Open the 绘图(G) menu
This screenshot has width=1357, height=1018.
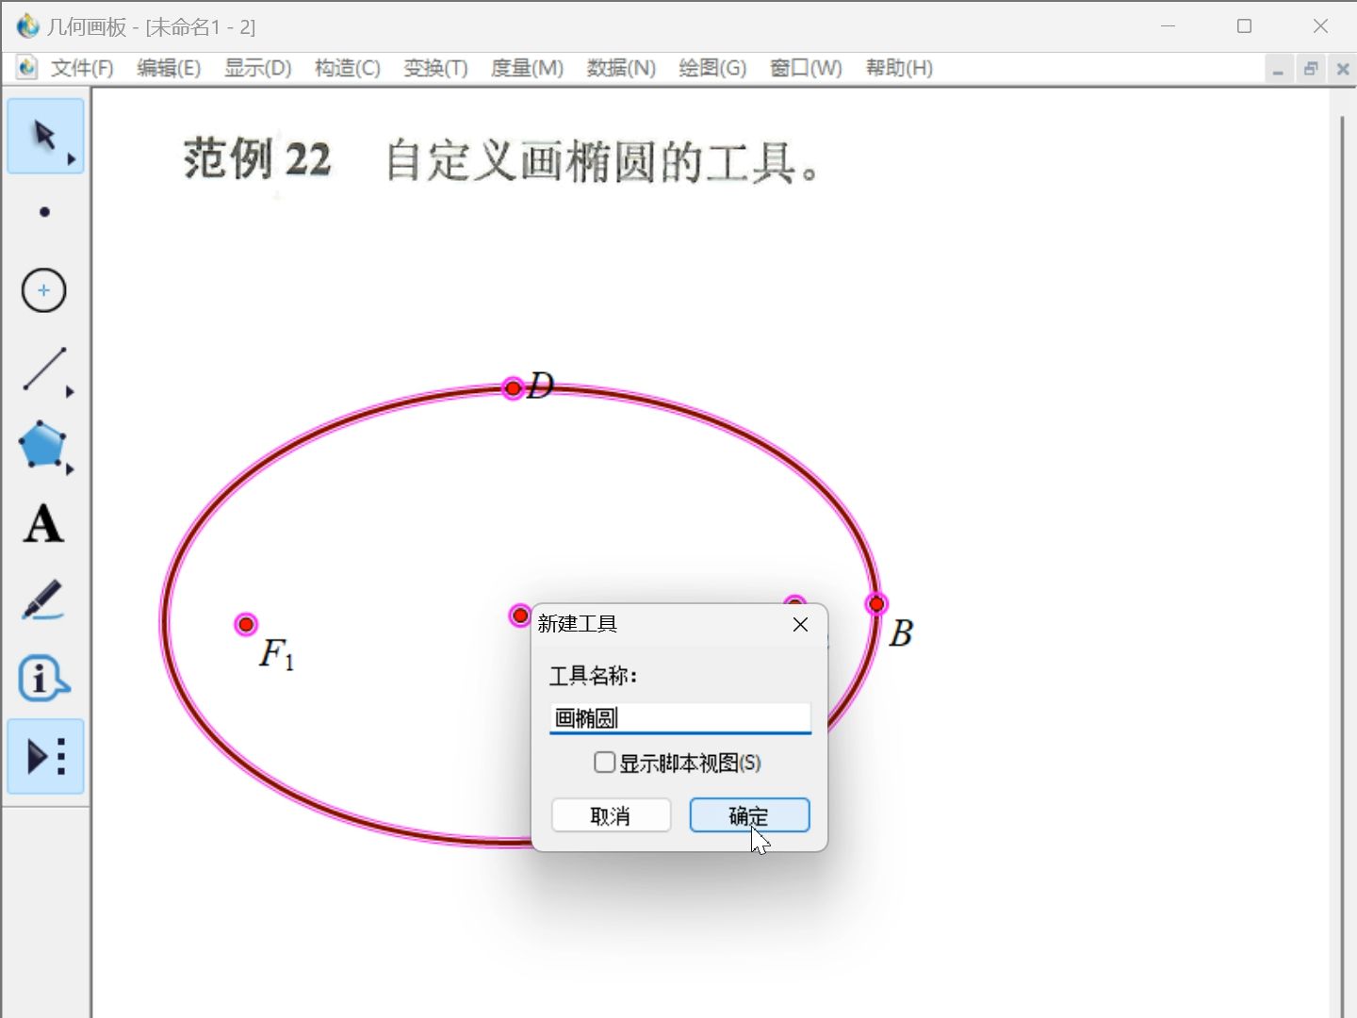coord(712,68)
